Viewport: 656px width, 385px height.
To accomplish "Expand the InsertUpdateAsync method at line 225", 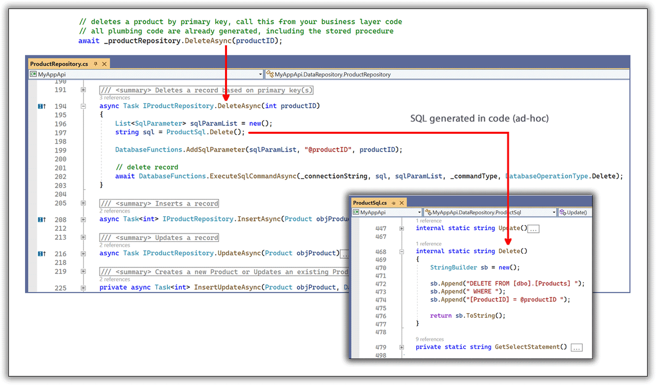I will (83, 288).
